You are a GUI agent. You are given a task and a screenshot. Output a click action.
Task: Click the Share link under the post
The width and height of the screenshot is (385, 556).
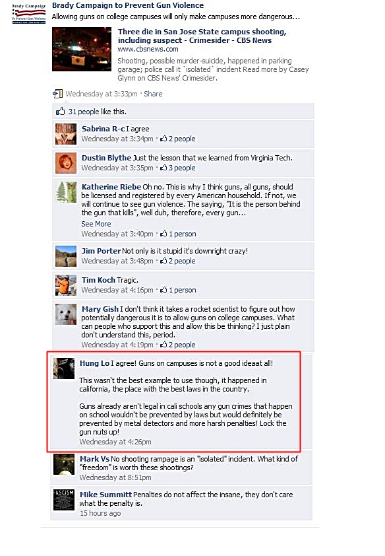(153, 94)
